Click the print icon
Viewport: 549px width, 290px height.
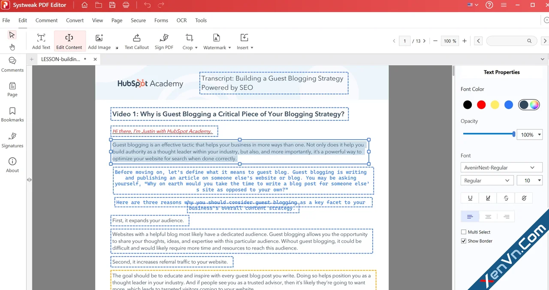pyautogui.click(x=126, y=5)
